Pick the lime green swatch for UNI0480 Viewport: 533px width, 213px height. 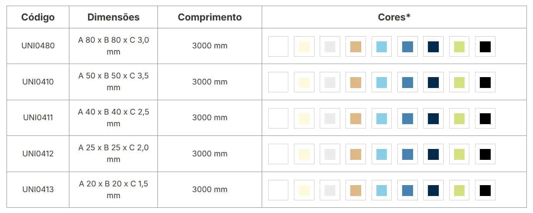pyautogui.click(x=459, y=47)
